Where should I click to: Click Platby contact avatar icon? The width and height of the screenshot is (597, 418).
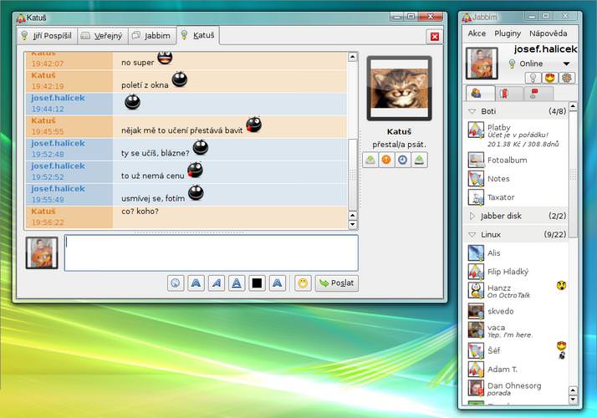476,130
